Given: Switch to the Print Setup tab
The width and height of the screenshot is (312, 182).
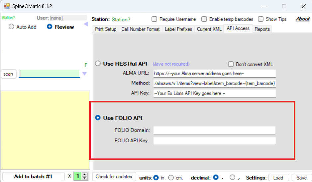Looking at the screenshot, I should pyautogui.click(x=106, y=29).
